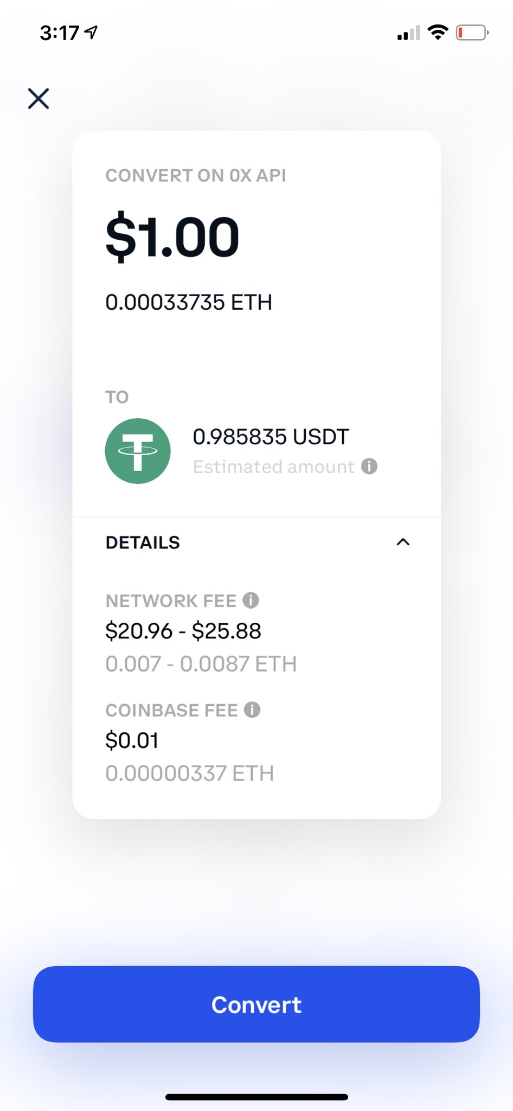The width and height of the screenshot is (513, 1111).
Task: Collapse the Details section with the chevron
Action: pos(403,542)
